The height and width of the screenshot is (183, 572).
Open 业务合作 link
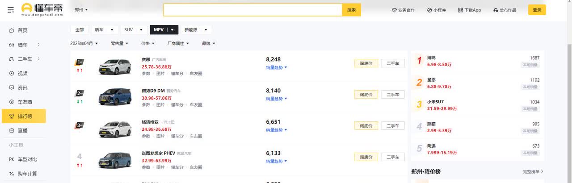coord(404,10)
